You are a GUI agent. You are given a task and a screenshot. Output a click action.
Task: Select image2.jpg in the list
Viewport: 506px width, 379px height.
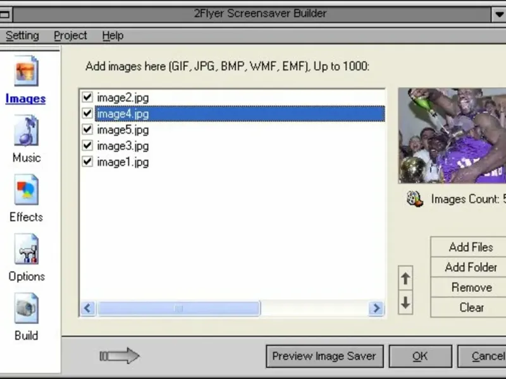123,97
